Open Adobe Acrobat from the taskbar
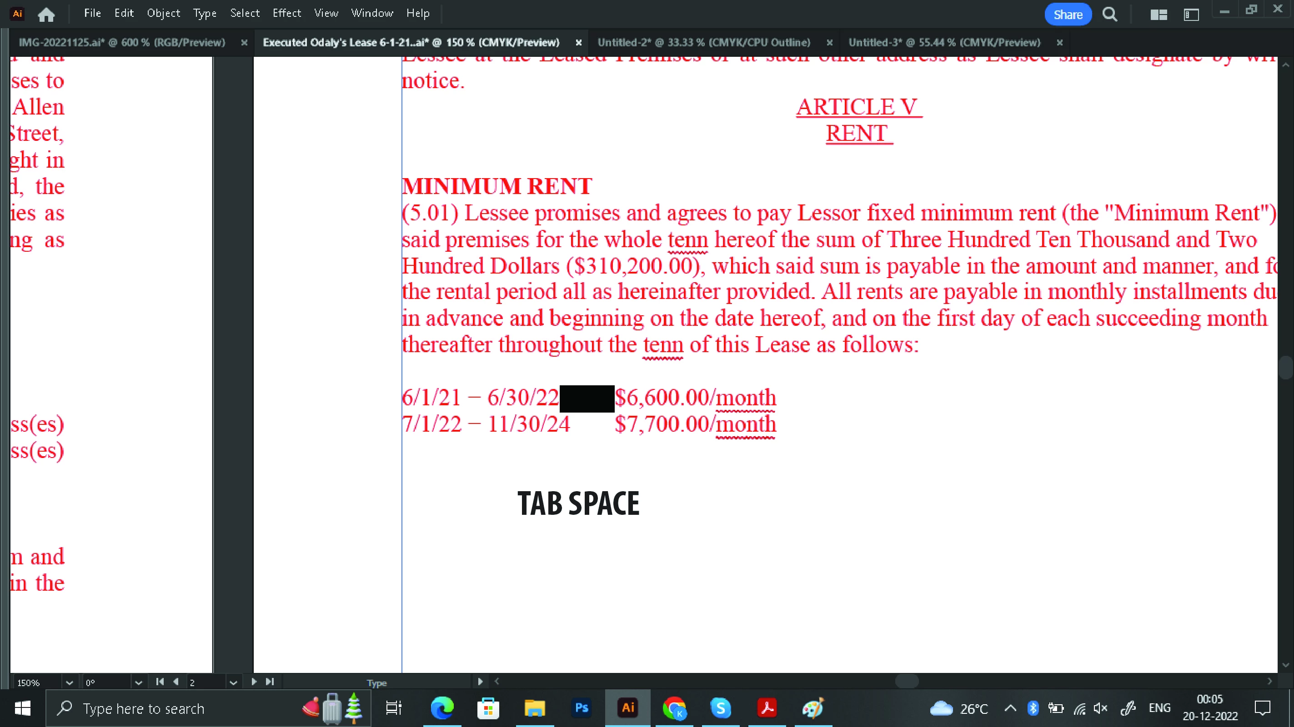Viewport: 1294px width, 727px height. click(767, 708)
